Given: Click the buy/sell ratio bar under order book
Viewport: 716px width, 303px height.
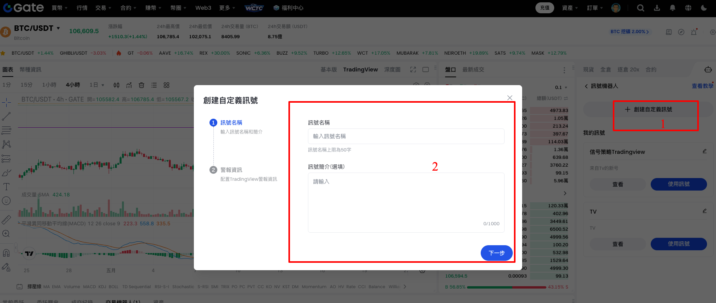Looking at the screenshot, I should pos(507,287).
